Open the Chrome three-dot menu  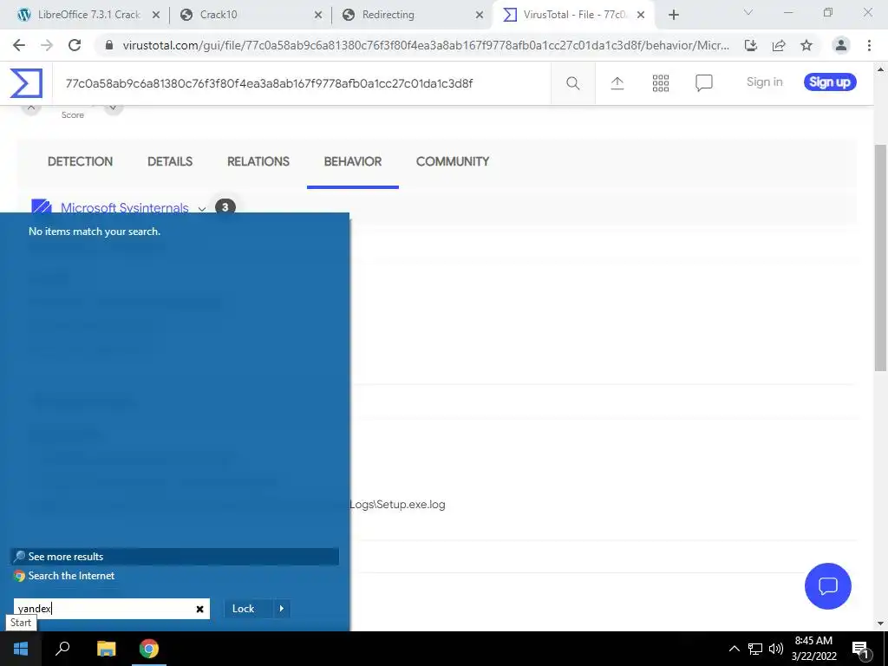tap(869, 45)
